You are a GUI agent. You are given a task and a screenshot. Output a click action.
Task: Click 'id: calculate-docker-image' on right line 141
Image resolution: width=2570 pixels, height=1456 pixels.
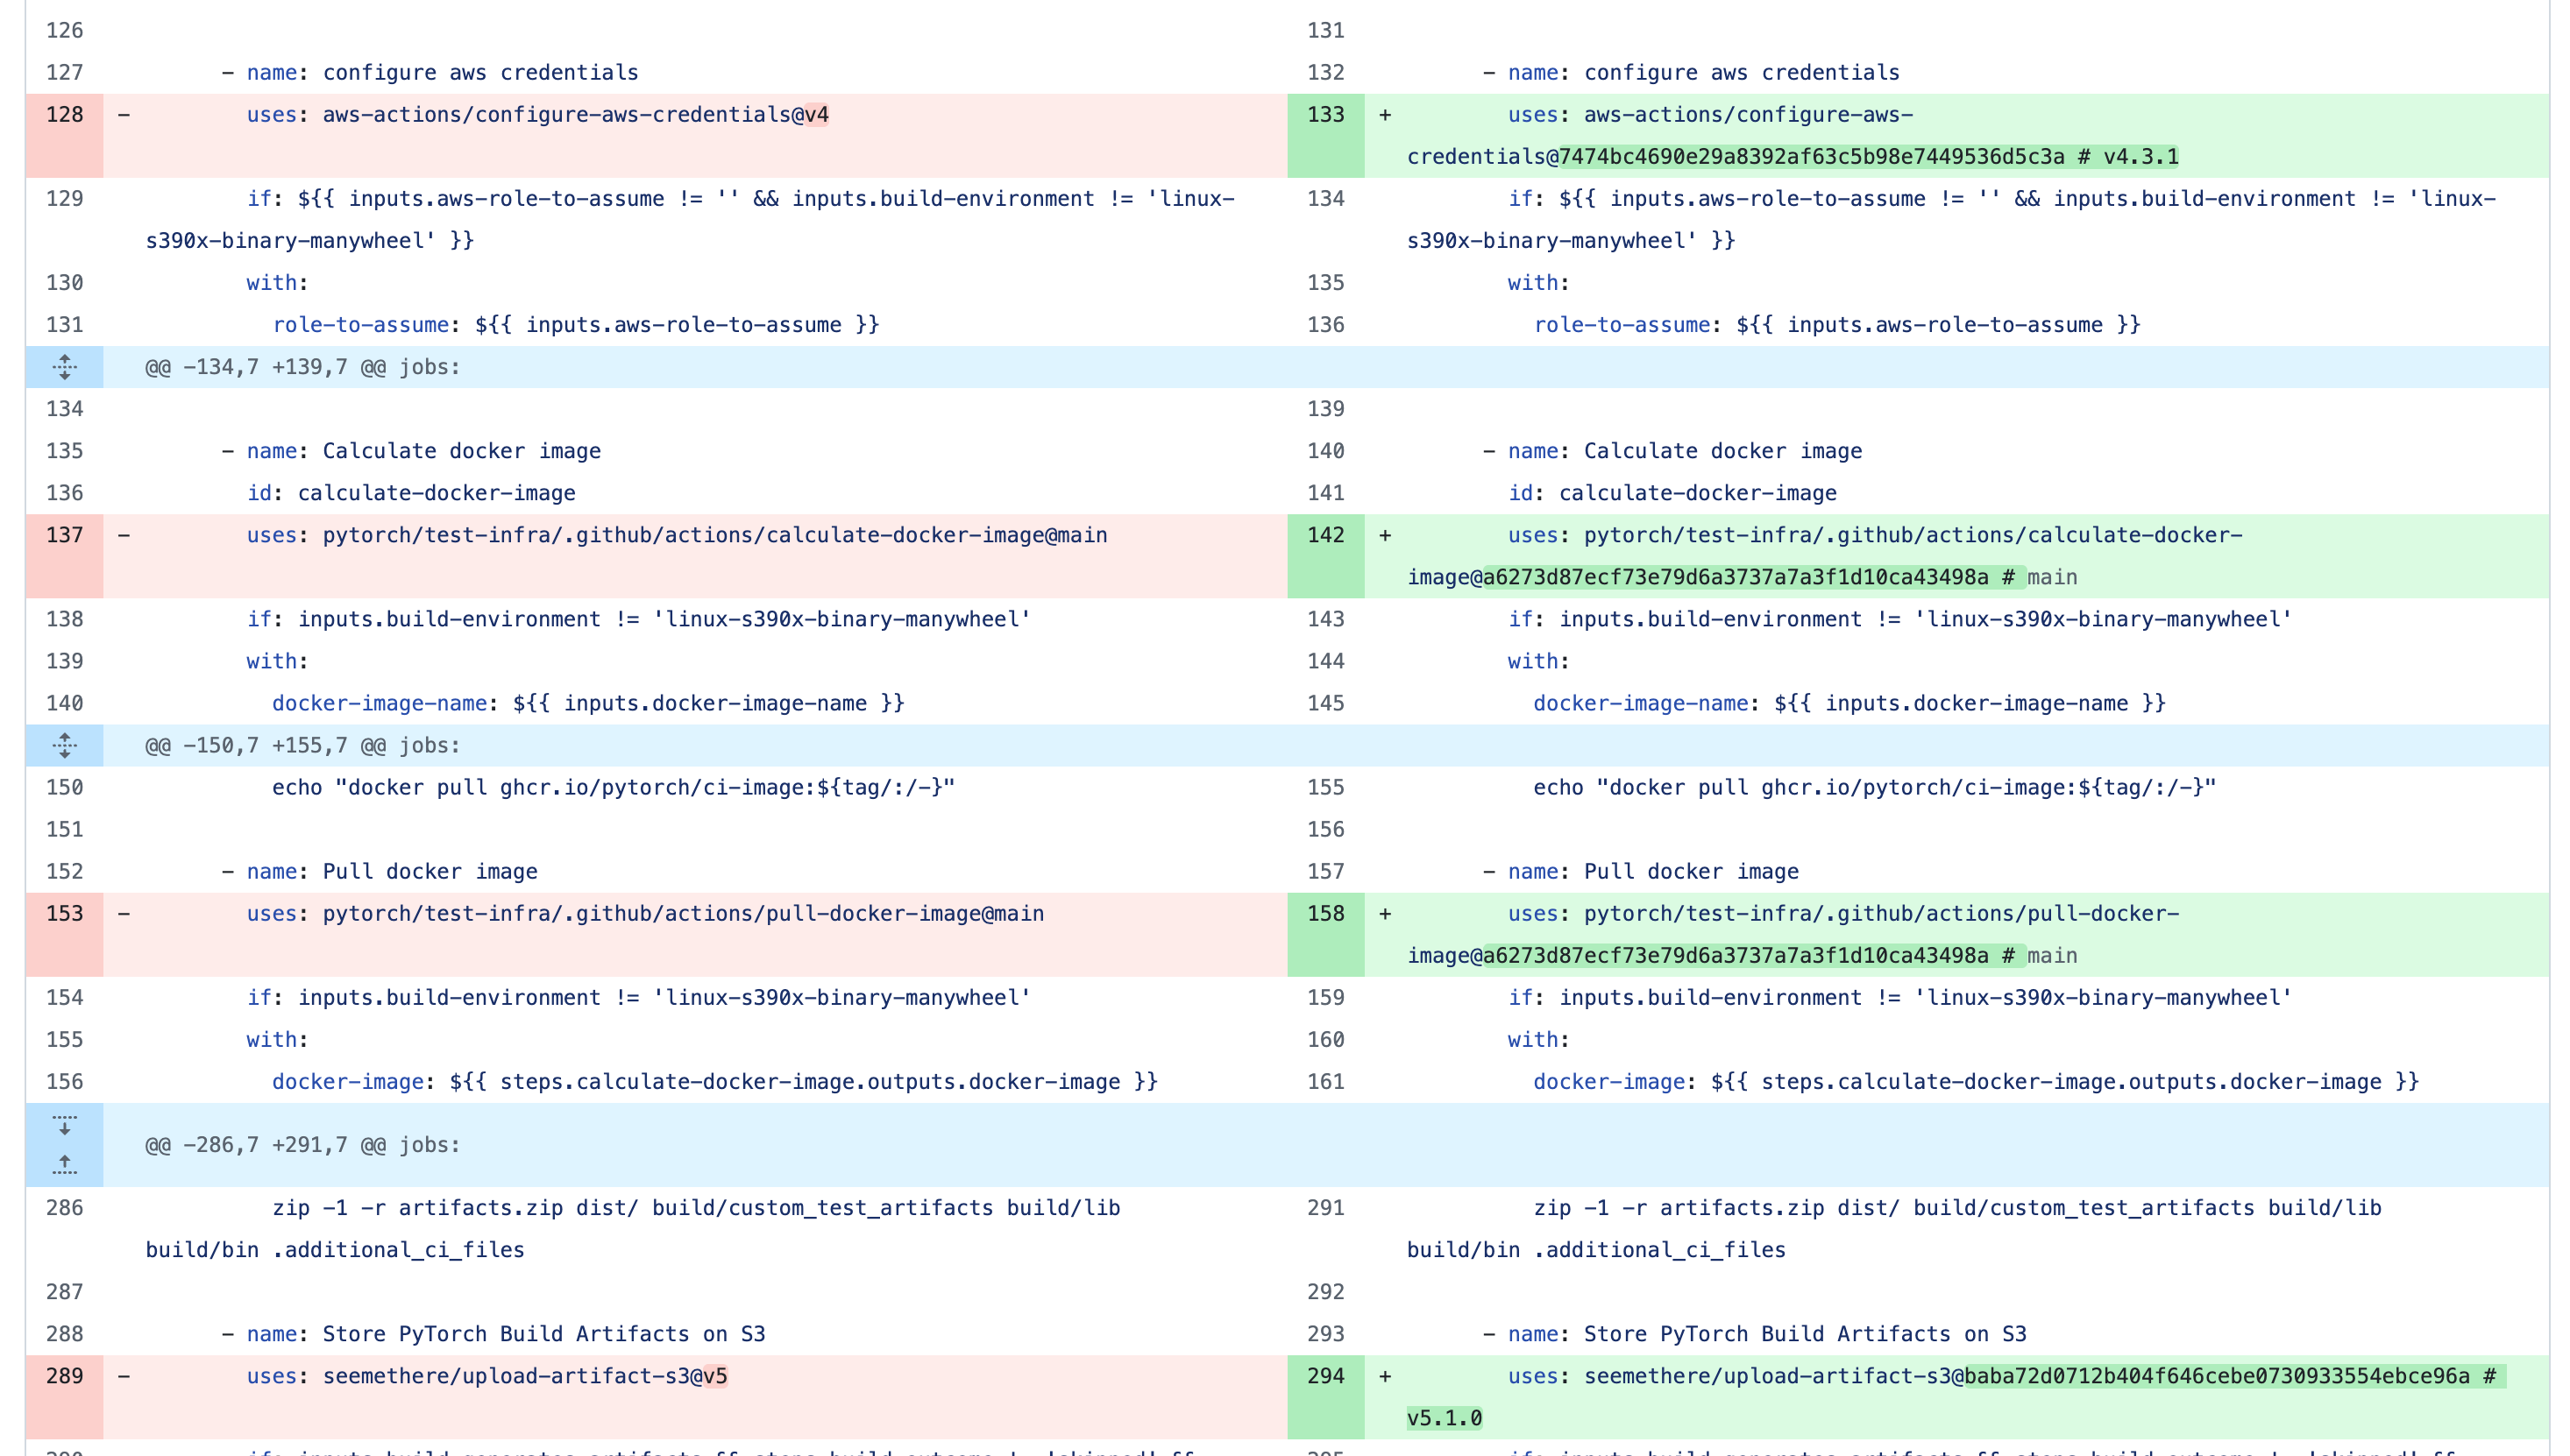coord(1672,493)
